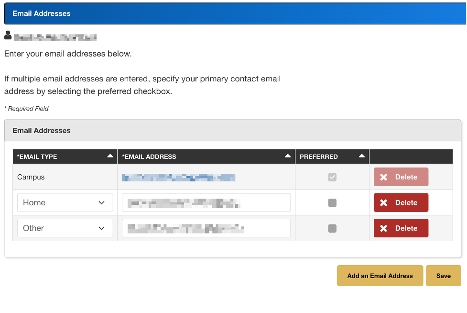
Task: Delete the Other email entry
Action: [x=401, y=228]
